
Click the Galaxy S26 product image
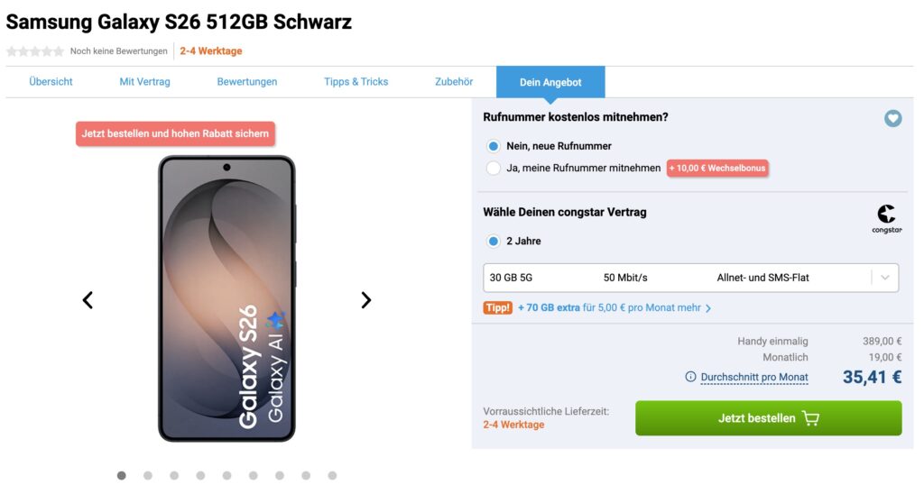point(226,298)
